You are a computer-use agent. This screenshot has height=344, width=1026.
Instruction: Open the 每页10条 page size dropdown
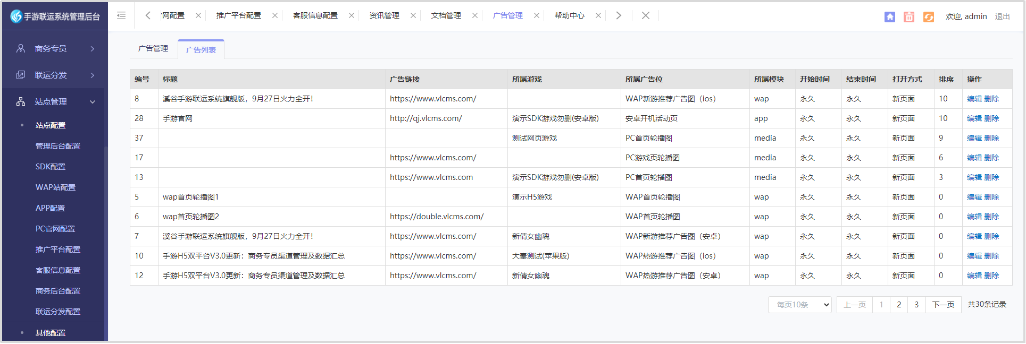pos(800,305)
